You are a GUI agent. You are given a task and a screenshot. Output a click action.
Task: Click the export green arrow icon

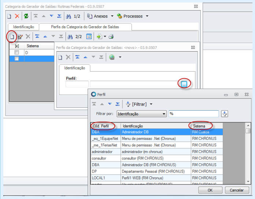click(x=99, y=37)
